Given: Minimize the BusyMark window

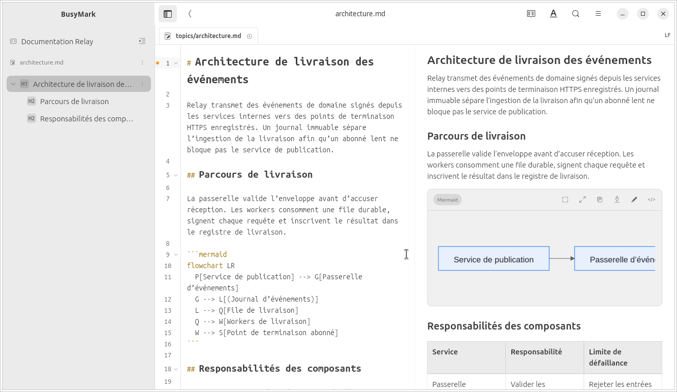Looking at the screenshot, I should (x=623, y=14).
